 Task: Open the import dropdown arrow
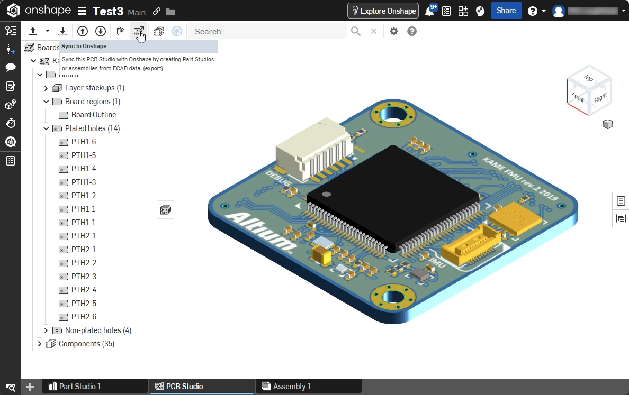[x=47, y=31]
